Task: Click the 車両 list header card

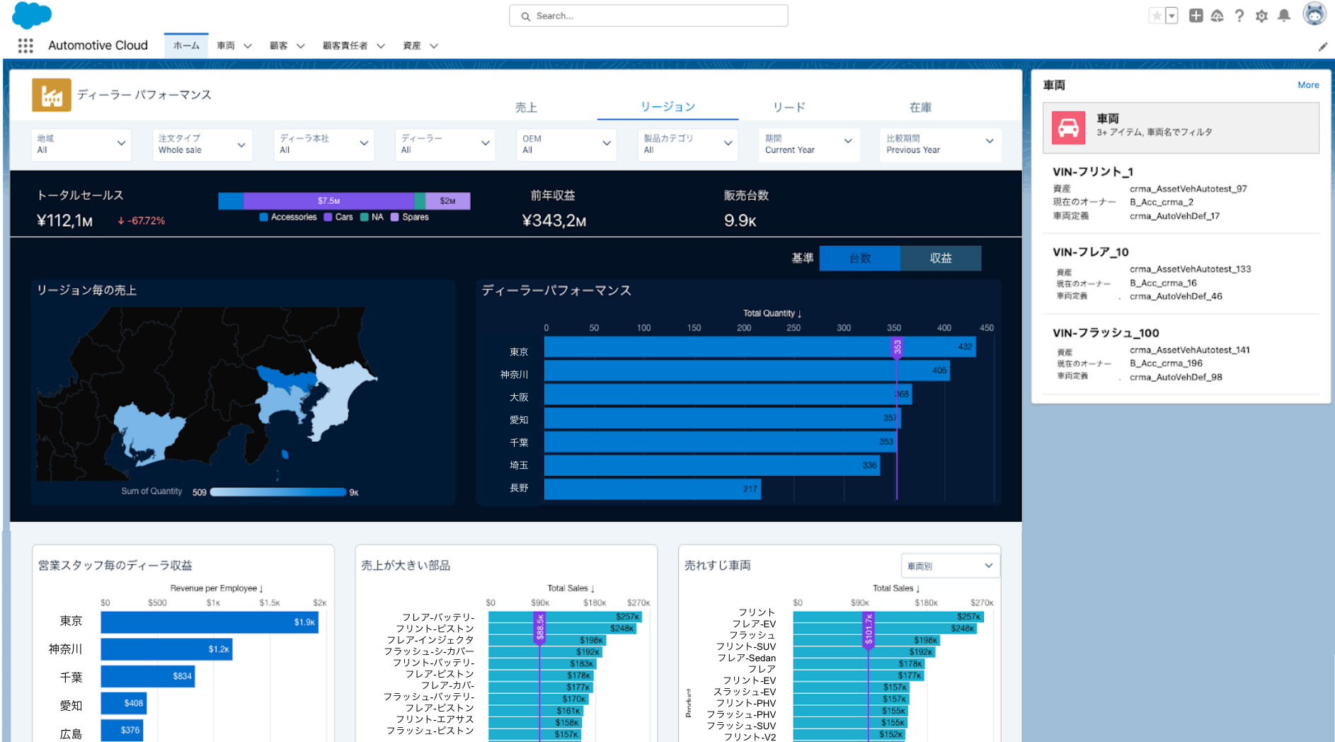Action: tap(1181, 127)
